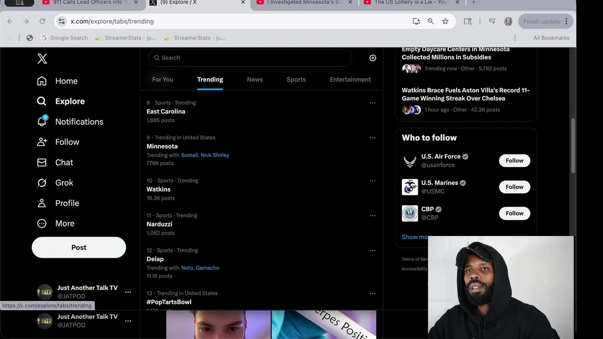The width and height of the screenshot is (603, 339).
Task: Open more options for Watkins trend
Action: click(x=372, y=181)
